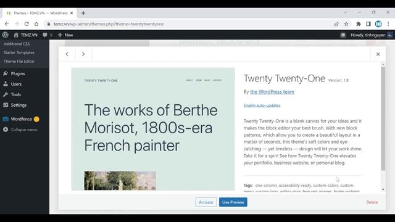This screenshot has width=395, height=222.
Task: Click the screen icon beside Howdy
Action: [343, 35]
